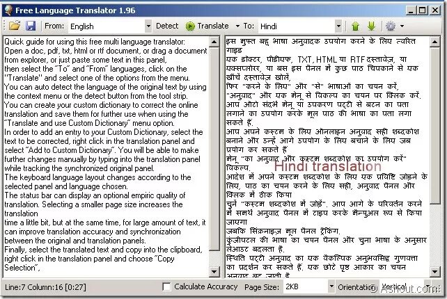This screenshot has height=299, width=447.
Task: Close the Free Language Translator window
Action: coord(435,11)
